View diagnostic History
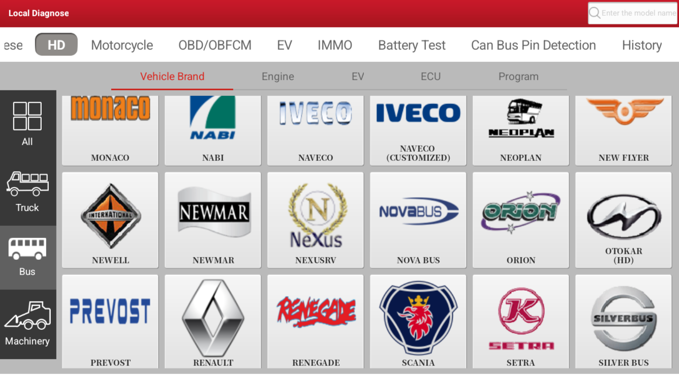The width and height of the screenshot is (679, 375). [642, 45]
